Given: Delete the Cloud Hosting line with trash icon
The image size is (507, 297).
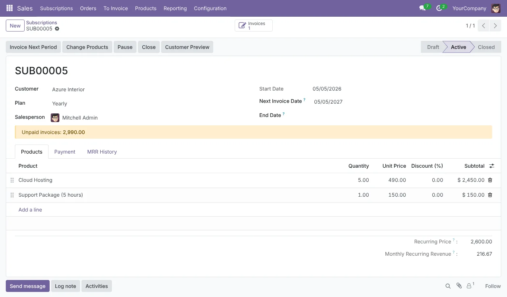Looking at the screenshot, I should [x=490, y=180].
